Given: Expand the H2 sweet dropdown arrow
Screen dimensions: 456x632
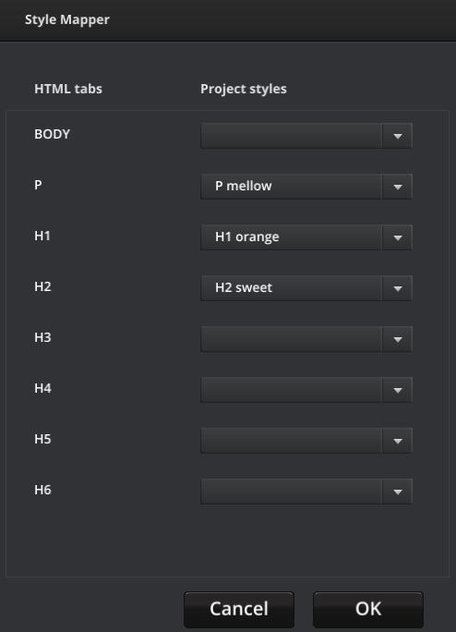Looking at the screenshot, I should [x=397, y=288].
